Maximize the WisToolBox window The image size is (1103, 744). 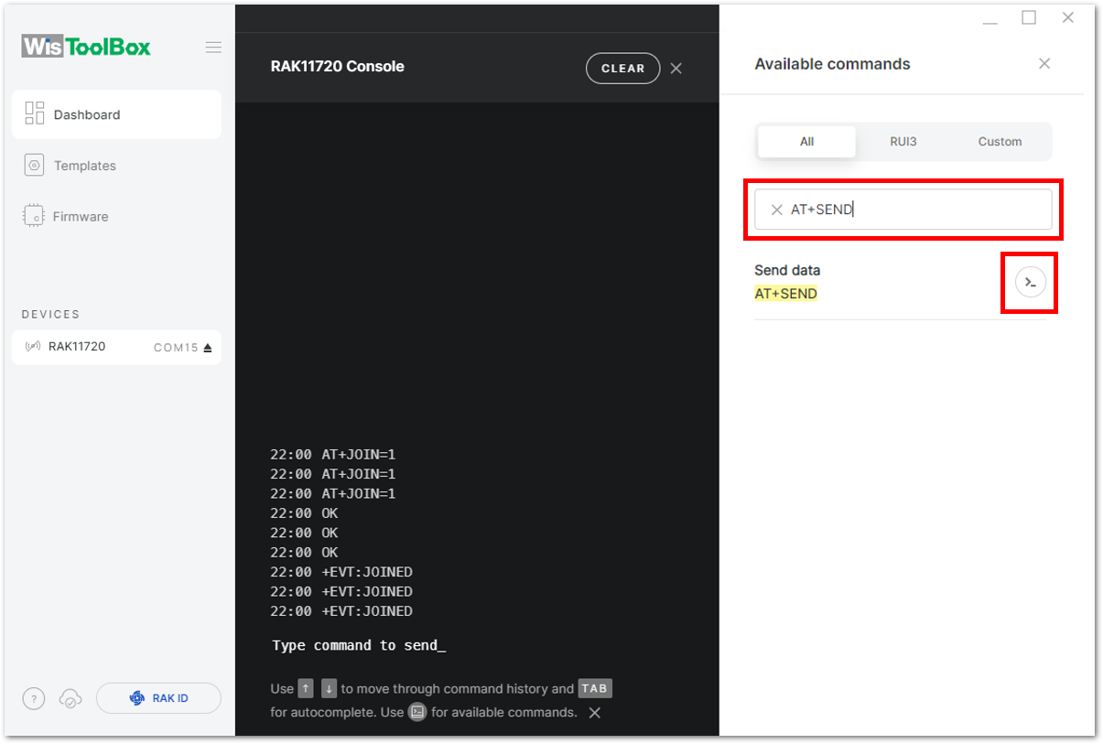point(1029,17)
